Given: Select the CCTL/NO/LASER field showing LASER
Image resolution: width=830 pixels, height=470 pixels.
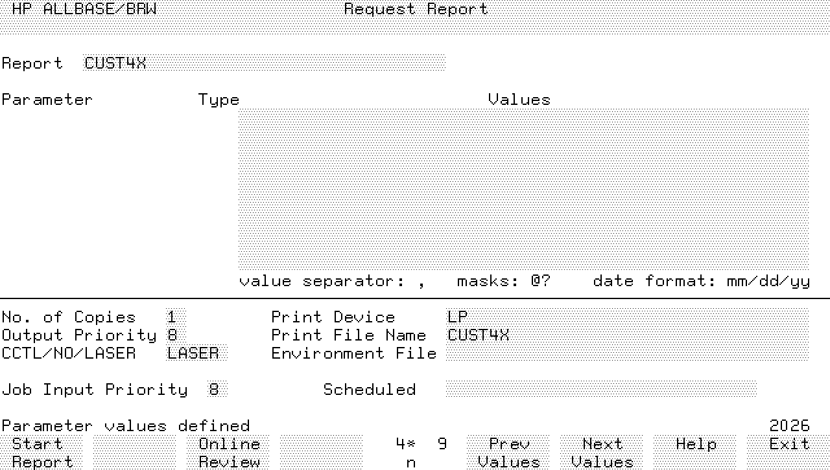Looking at the screenshot, I should click(196, 353).
